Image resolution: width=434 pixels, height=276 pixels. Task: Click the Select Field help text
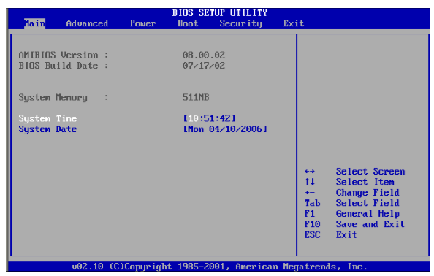[368, 203]
